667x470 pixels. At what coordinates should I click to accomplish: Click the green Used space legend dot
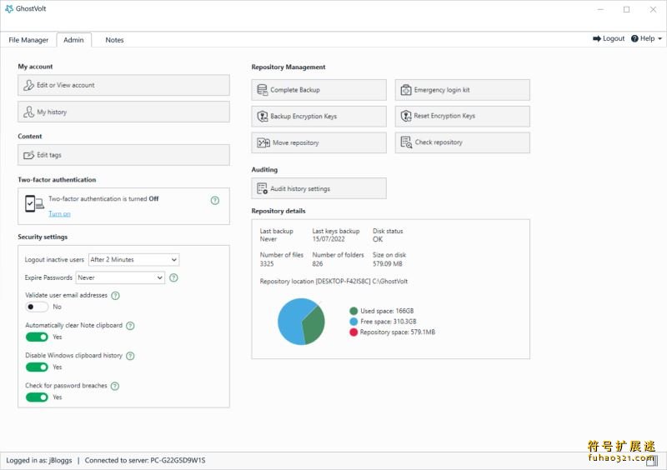(x=354, y=311)
